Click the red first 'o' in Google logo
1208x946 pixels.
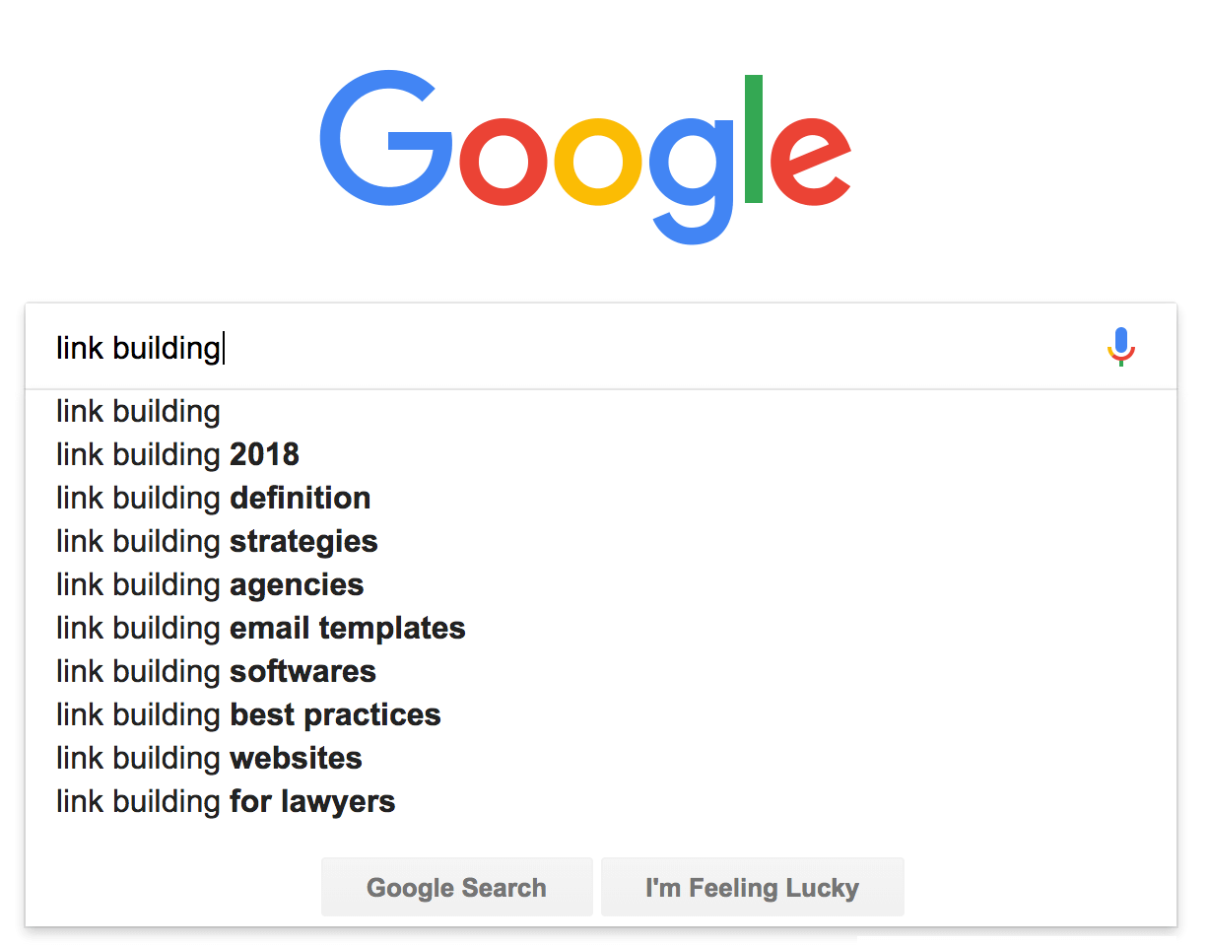coord(503,162)
